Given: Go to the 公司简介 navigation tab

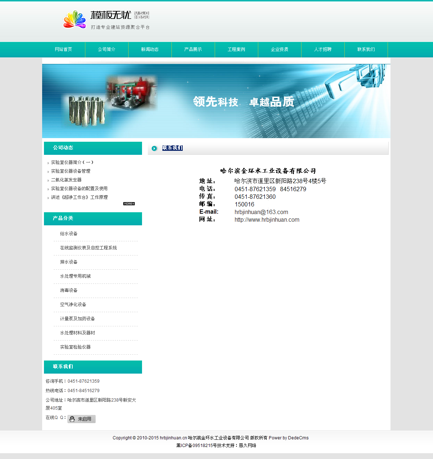Looking at the screenshot, I should pos(107,49).
